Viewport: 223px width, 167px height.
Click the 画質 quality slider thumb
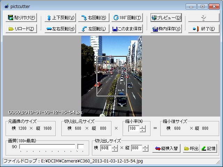[77, 147]
